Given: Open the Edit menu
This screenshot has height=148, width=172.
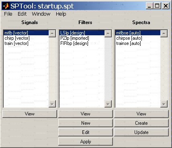Looking at the screenshot, I should (22, 14).
